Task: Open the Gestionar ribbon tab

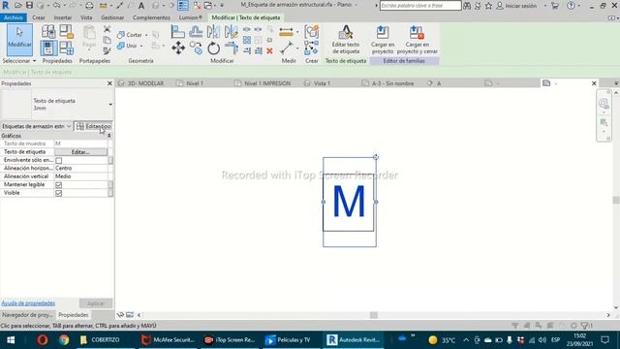Action: [x=112, y=17]
